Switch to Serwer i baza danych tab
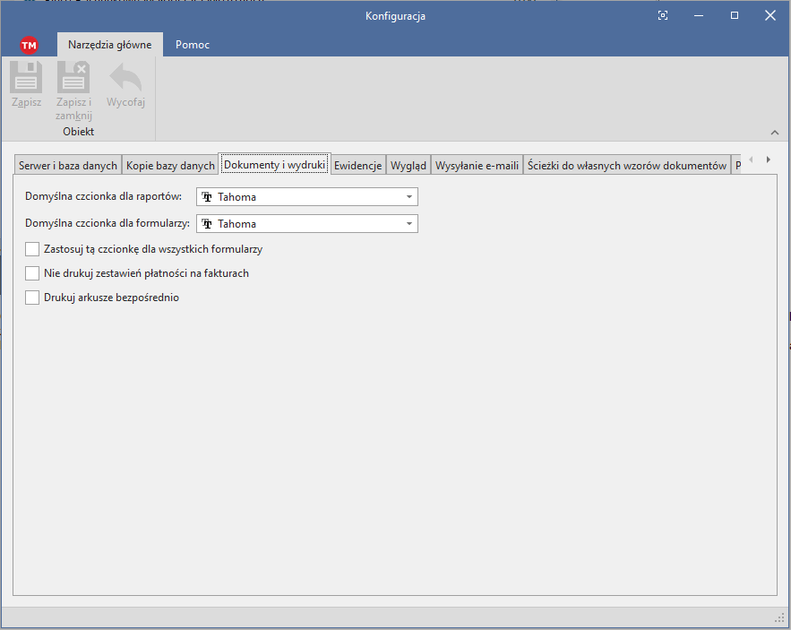791x630 pixels. coord(68,166)
